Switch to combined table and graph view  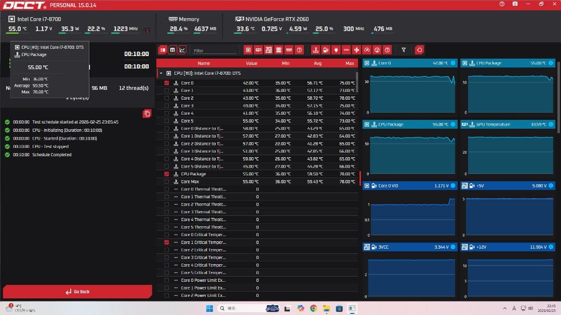pyautogui.click(x=163, y=50)
